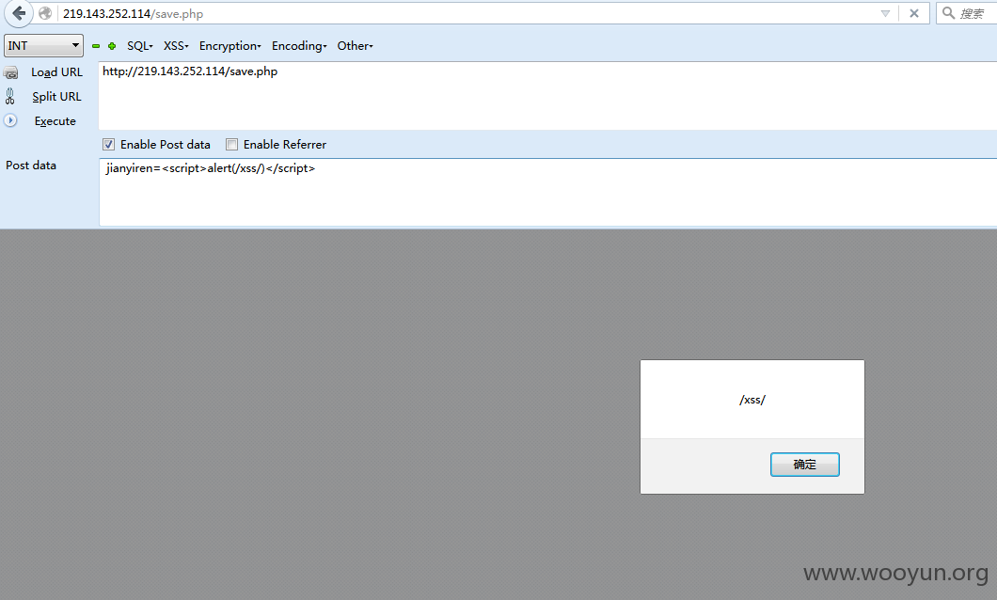Open the XSS menu

pos(176,46)
